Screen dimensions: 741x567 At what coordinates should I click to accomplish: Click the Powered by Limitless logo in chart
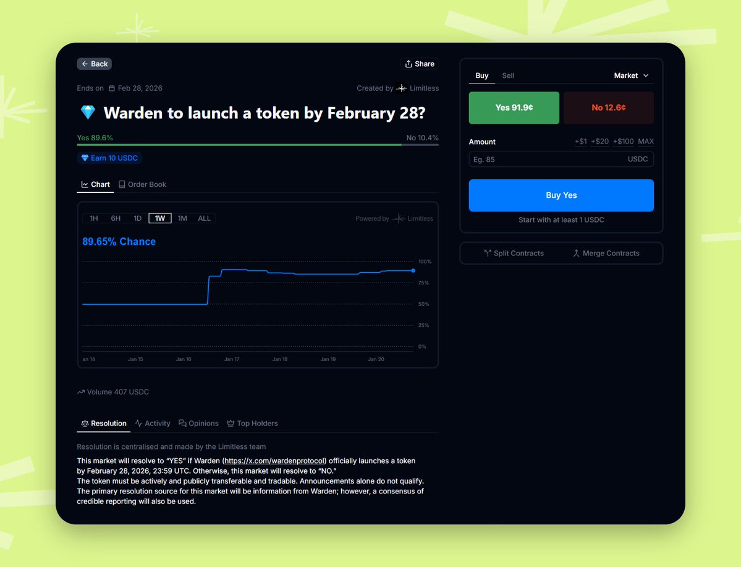(x=399, y=218)
